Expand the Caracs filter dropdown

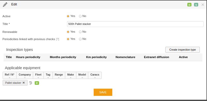95,75
